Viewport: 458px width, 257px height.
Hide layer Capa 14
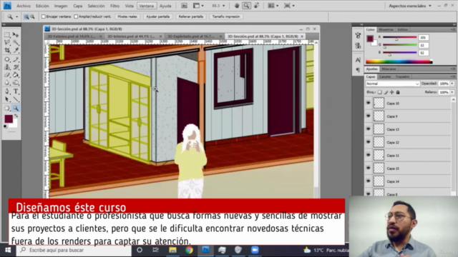click(x=369, y=181)
